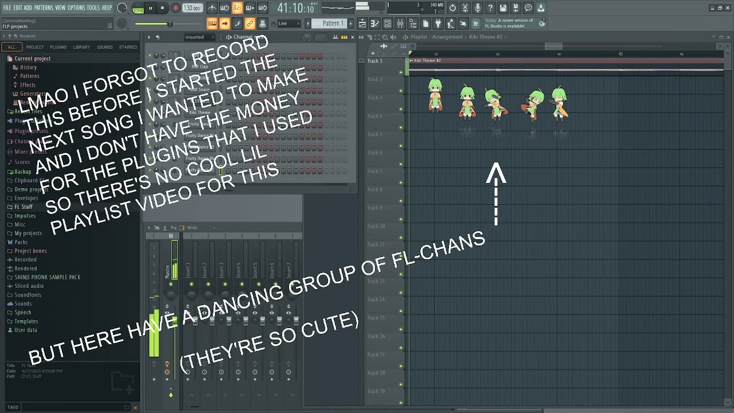Toggle Song/Pattern playback mode
This screenshot has height=413, width=734.
[138, 8]
